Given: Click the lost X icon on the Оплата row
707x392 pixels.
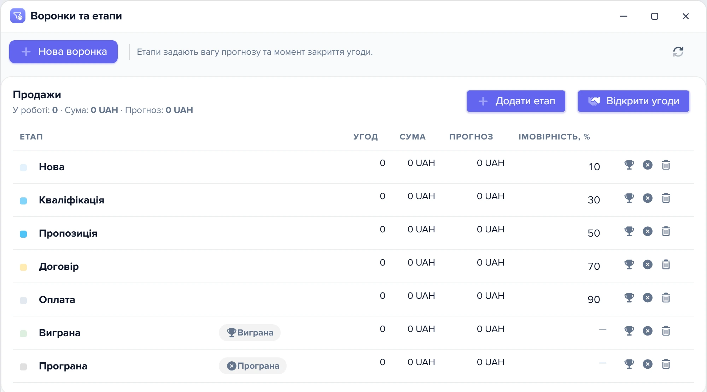Looking at the screenshot, I should (648, 298).
